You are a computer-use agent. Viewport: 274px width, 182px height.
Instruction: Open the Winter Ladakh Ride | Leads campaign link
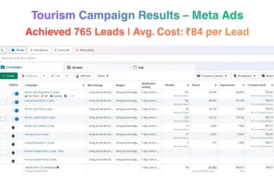pyautogui.click(x=40, y=117)
